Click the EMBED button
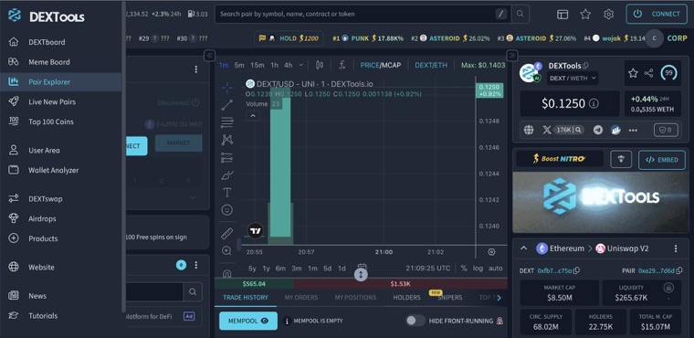Viewport: 694px width, 338px height. (662, 160)
